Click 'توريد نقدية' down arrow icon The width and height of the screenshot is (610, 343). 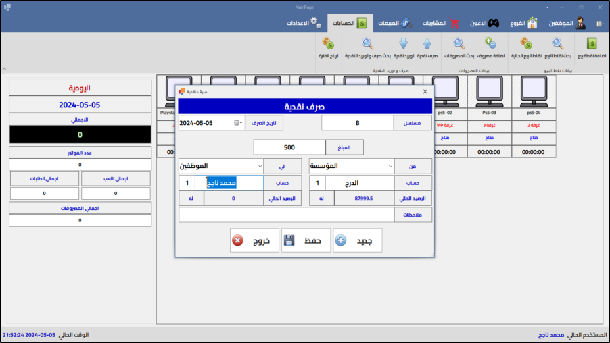[x=402, y=46]
